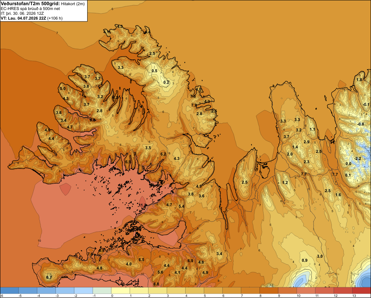Select the legend swatch between -6 and -5
This screenshot has height=298, width=371.
(x=9, y=290)
